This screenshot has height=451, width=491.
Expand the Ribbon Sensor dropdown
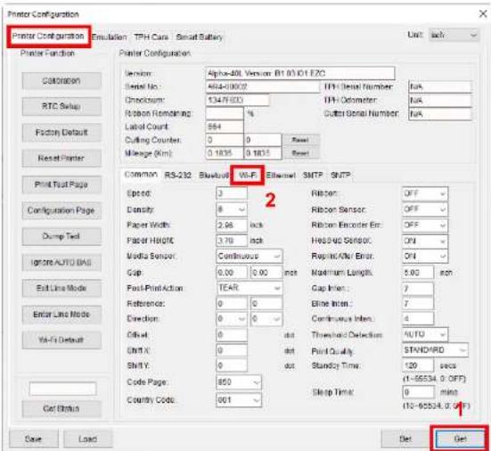pyautogui.click(x=425, y=209)
